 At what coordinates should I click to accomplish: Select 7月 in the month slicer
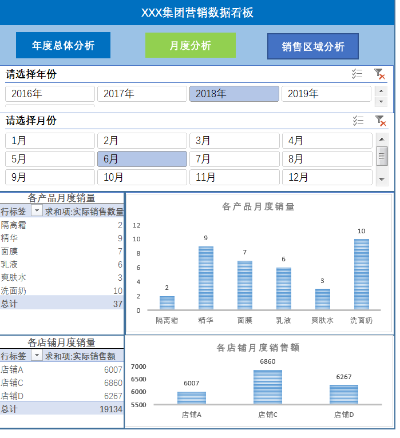point(235,159)
